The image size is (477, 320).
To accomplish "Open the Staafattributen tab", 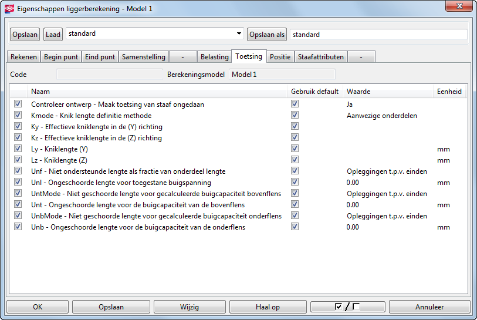I will click(320, 56).
